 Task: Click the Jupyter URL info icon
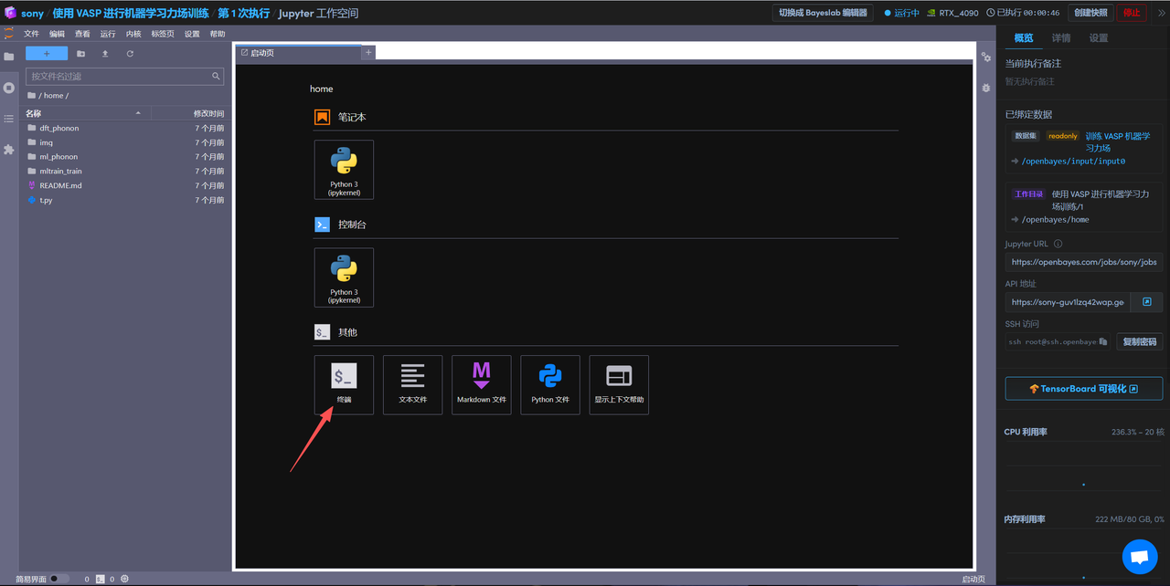click(x=1058, y=244)
